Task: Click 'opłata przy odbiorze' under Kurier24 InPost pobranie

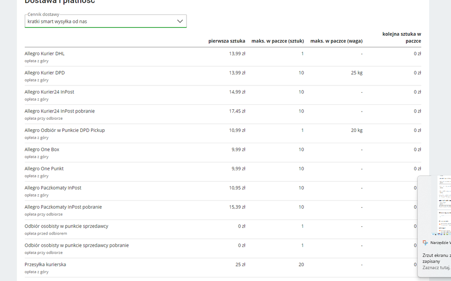Action: tap(43, 118)
